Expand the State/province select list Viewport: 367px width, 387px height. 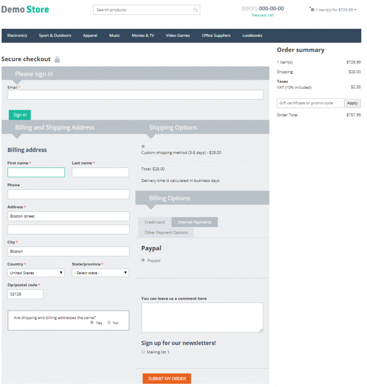point(101,273)
